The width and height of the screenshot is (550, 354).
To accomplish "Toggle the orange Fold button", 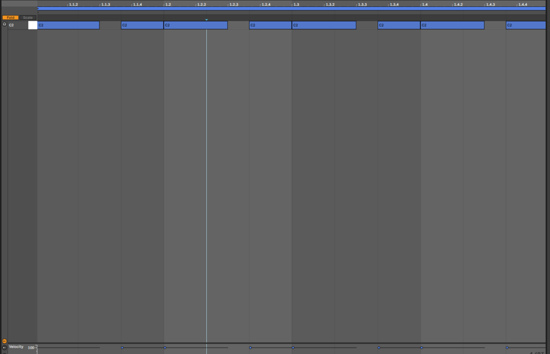I will pyautogui.click(x=10, y=18).
